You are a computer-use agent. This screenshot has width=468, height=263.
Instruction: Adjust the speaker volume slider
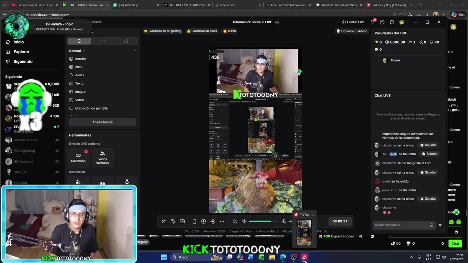[x=263, y=221]
